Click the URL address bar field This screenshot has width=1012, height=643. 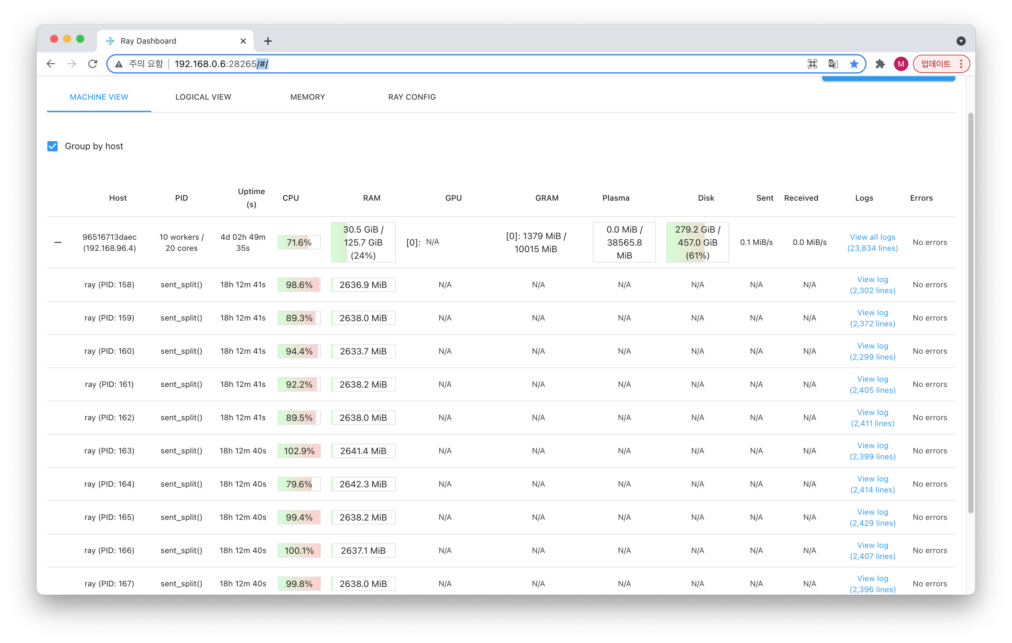pos(462,64)
